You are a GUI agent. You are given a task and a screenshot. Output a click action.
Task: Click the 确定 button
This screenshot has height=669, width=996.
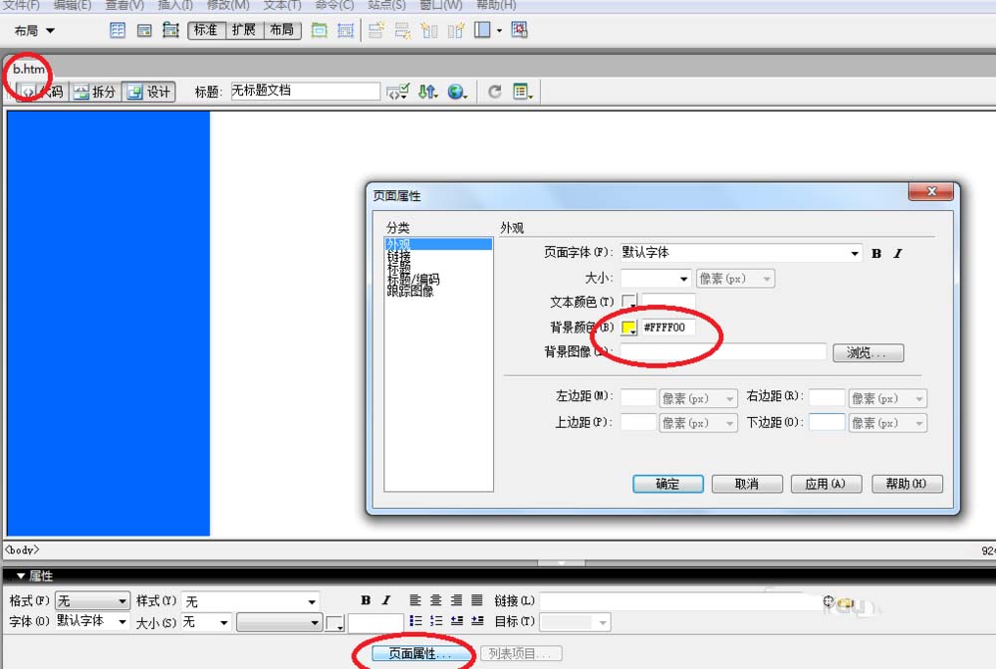(667, 484)
